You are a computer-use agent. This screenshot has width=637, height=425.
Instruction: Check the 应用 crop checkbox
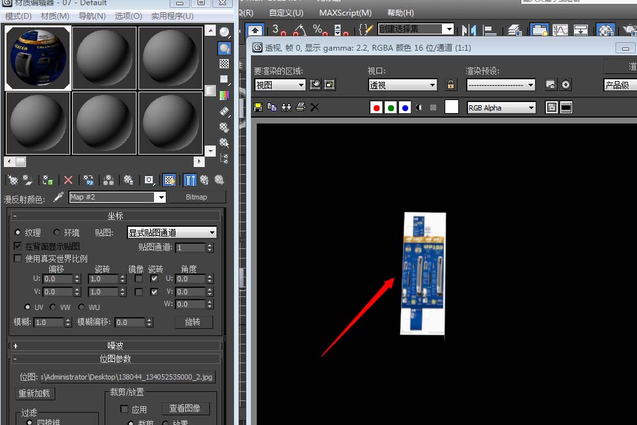tap(124, 409)
